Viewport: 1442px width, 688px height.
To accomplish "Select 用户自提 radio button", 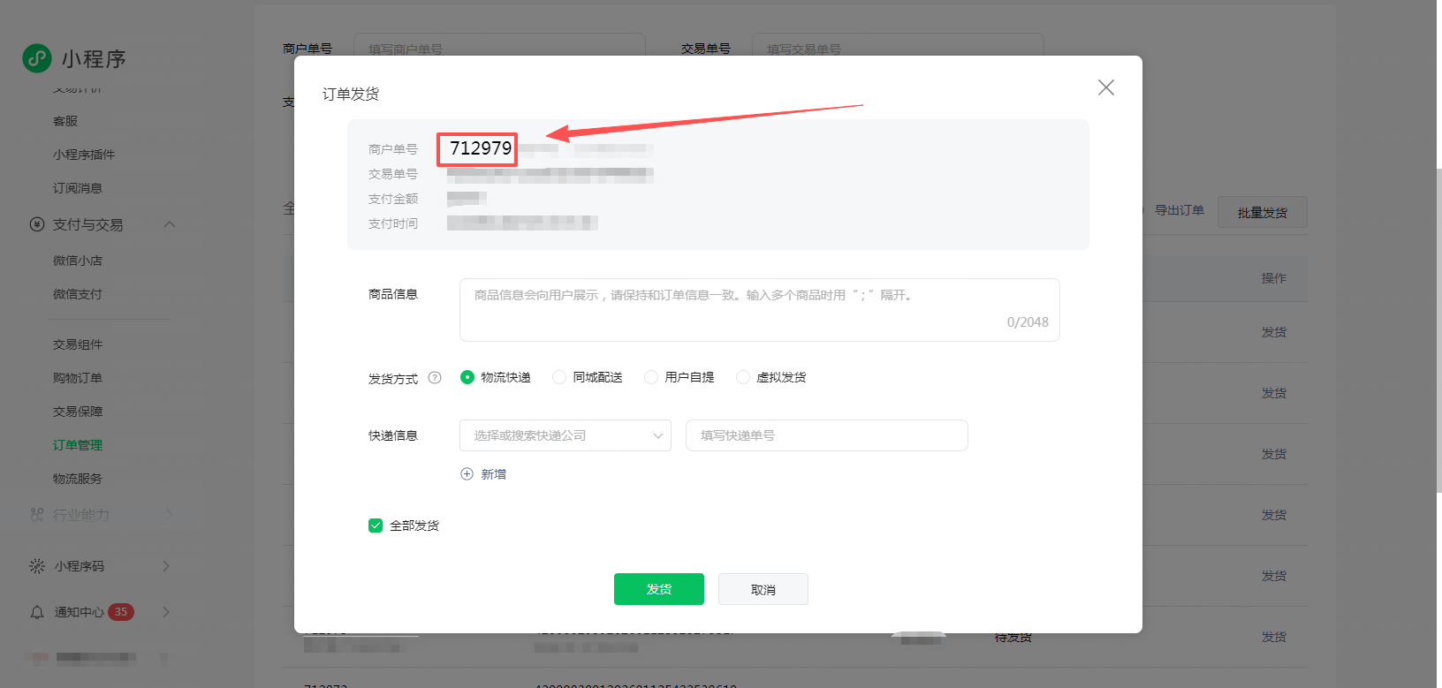I will [651, 377].
